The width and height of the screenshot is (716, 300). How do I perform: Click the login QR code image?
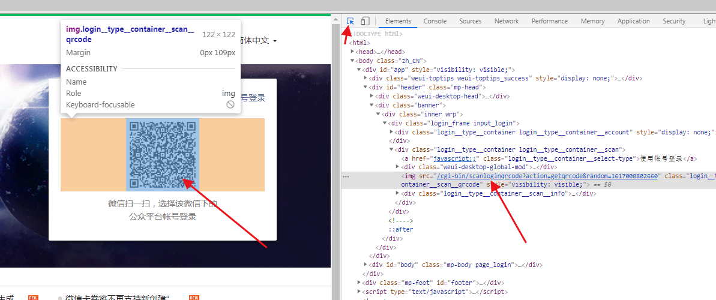click(x=163, y=155)
